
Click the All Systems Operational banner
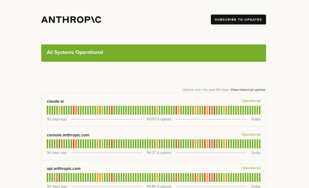point(154,53)
